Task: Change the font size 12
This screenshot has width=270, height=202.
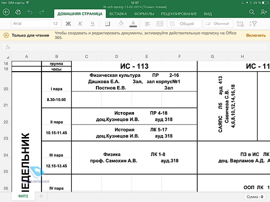Action: (x=55, y=24)
